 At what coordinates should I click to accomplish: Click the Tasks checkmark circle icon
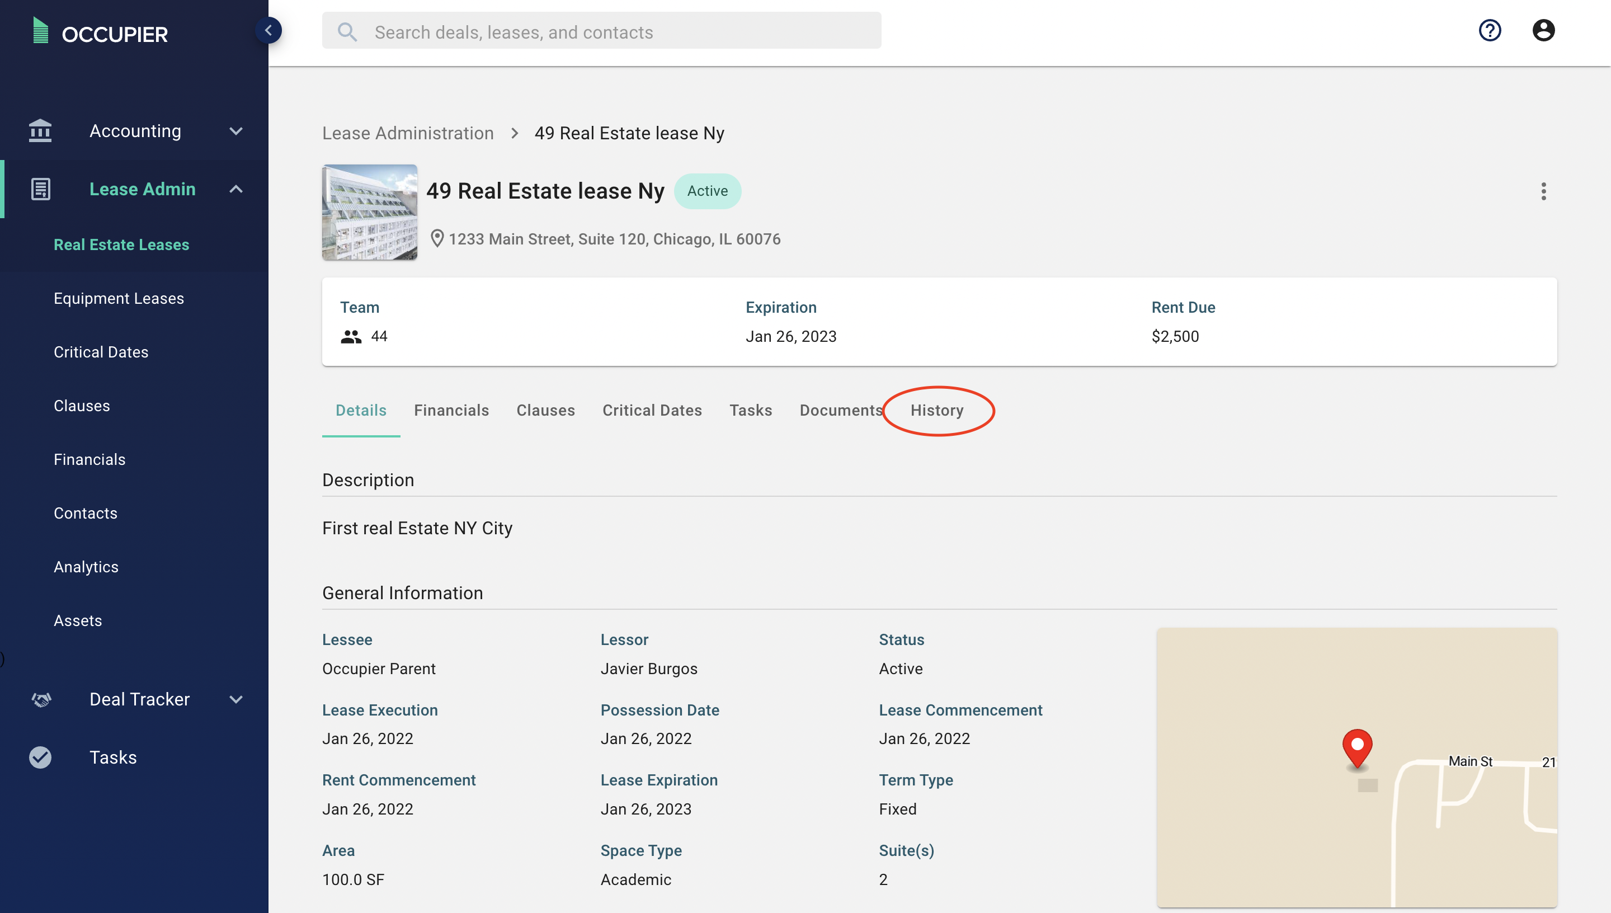point(40,757)
